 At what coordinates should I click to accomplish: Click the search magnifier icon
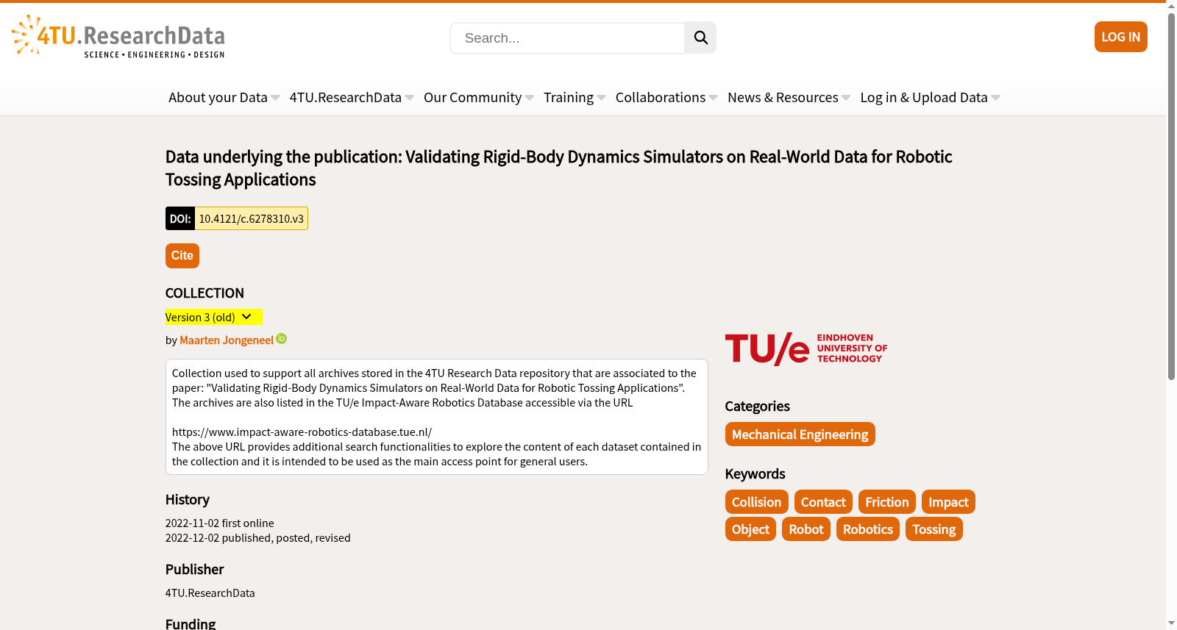click(700, 37)
